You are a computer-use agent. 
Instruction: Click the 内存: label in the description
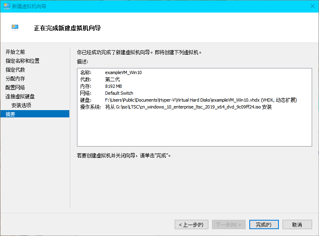click(x=86, y=86)
